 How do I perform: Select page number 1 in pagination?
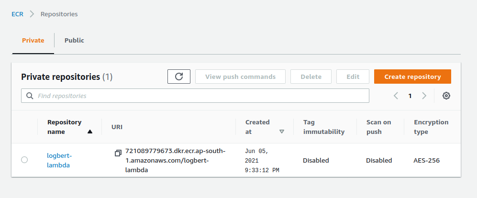[410, 96]
